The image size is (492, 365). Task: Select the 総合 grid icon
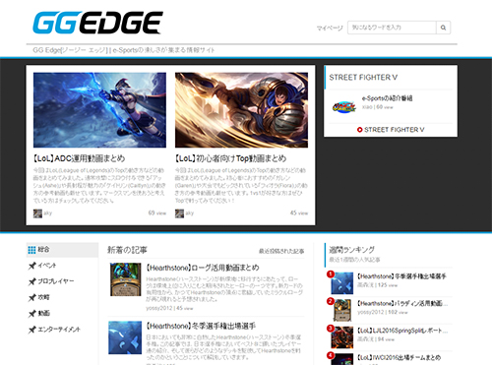coord(31,250)
